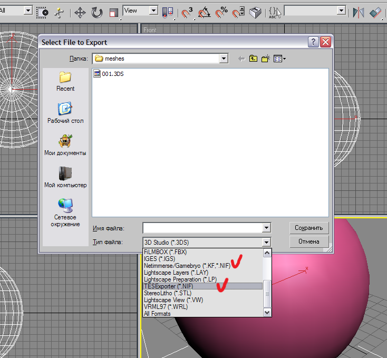This screenshot has width=387, height=358.
Task: Click the Имя файла input field
Action: pos(202,228)
